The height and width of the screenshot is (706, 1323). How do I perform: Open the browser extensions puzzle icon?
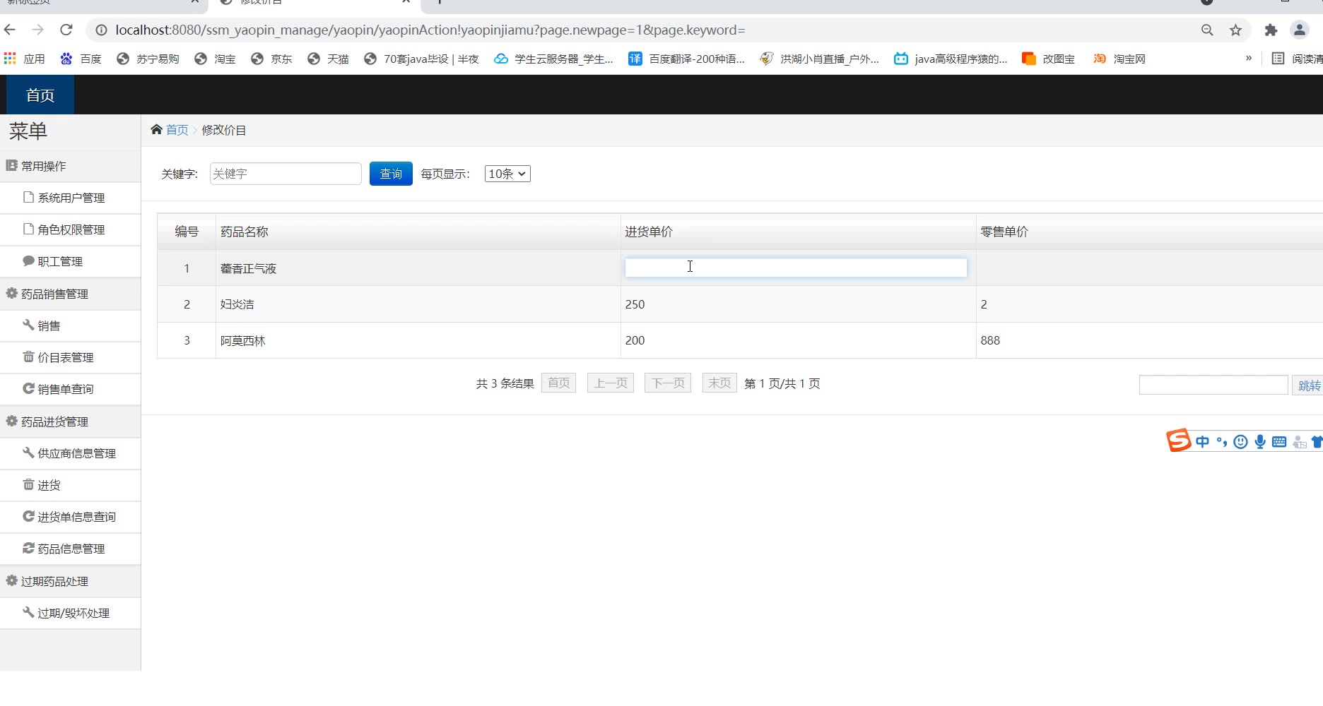coord(1271,30)
